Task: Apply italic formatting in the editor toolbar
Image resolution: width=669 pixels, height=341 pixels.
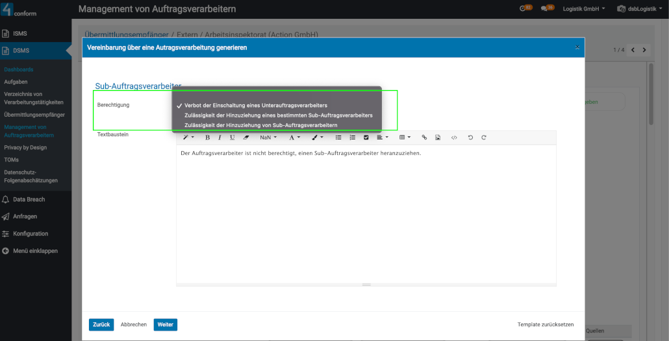Action: pyautogui.click(x=220, y=137)
